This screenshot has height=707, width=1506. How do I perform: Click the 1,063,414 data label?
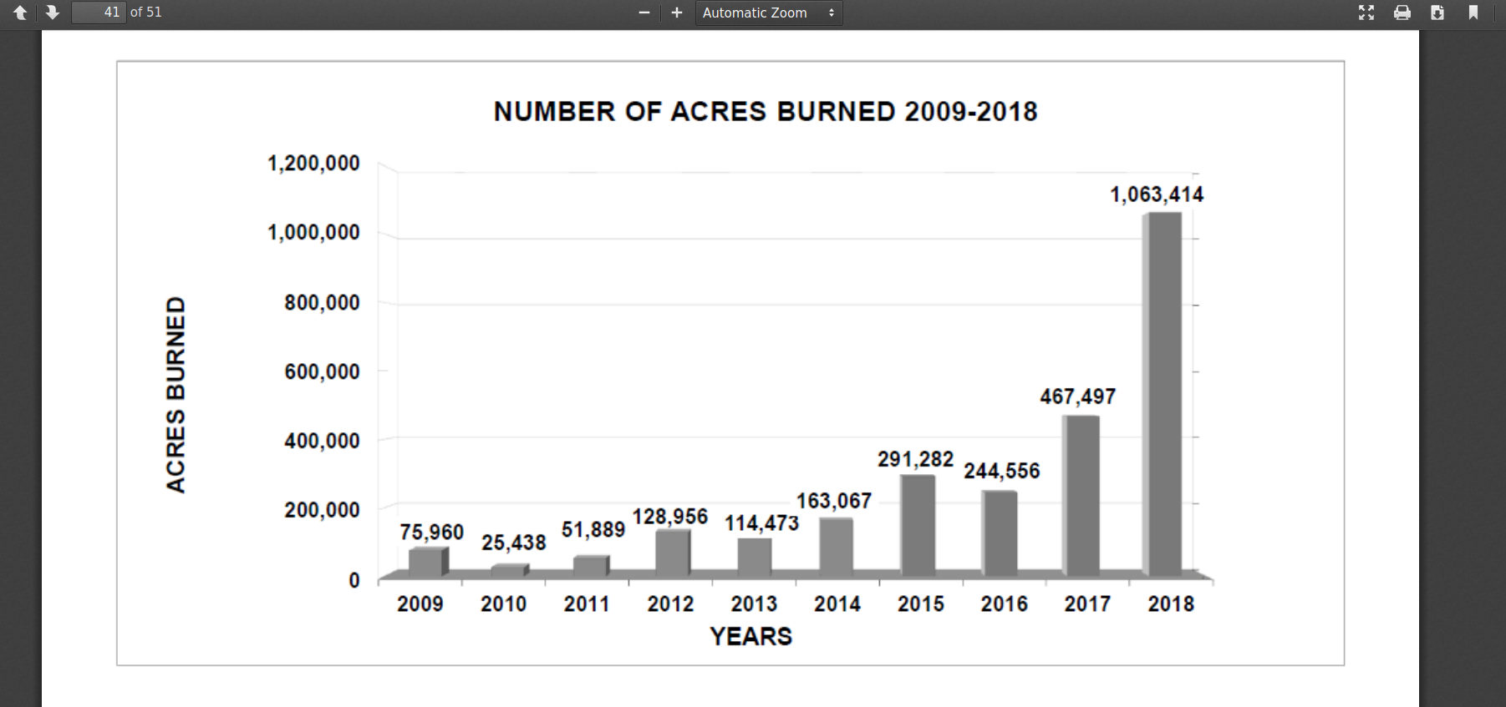(1157, 194)
